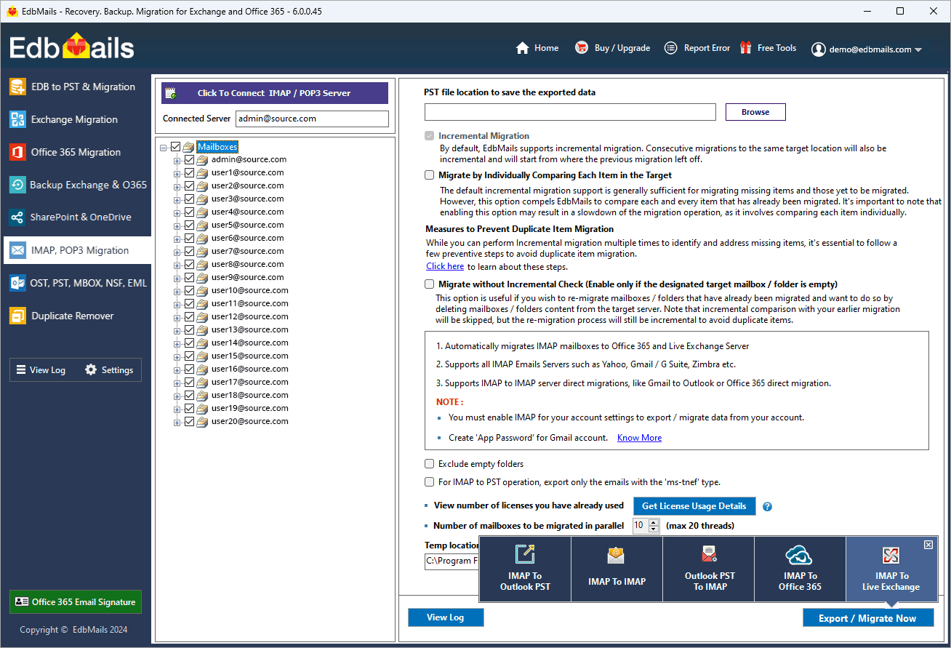Viewport: 951px width, 648px height.
Task: Uncheck the user5@source.com mailbox
Action: click(189, 225)
